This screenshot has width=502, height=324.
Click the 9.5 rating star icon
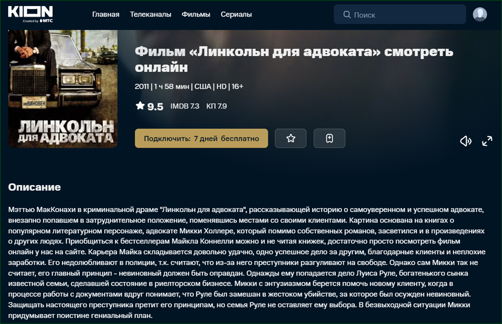[140, 105]
